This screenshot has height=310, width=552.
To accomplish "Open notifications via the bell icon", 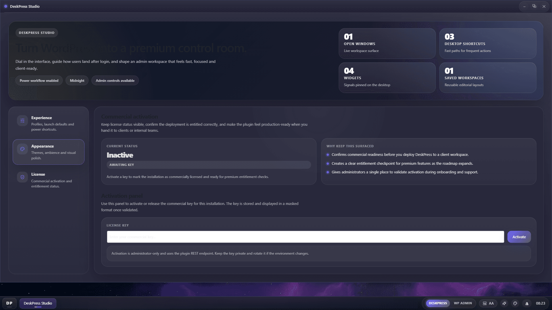I will point(527,303).
